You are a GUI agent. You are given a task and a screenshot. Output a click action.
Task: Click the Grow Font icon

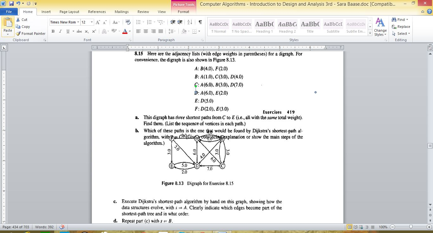pyautogui.click(x=98, y=22)
